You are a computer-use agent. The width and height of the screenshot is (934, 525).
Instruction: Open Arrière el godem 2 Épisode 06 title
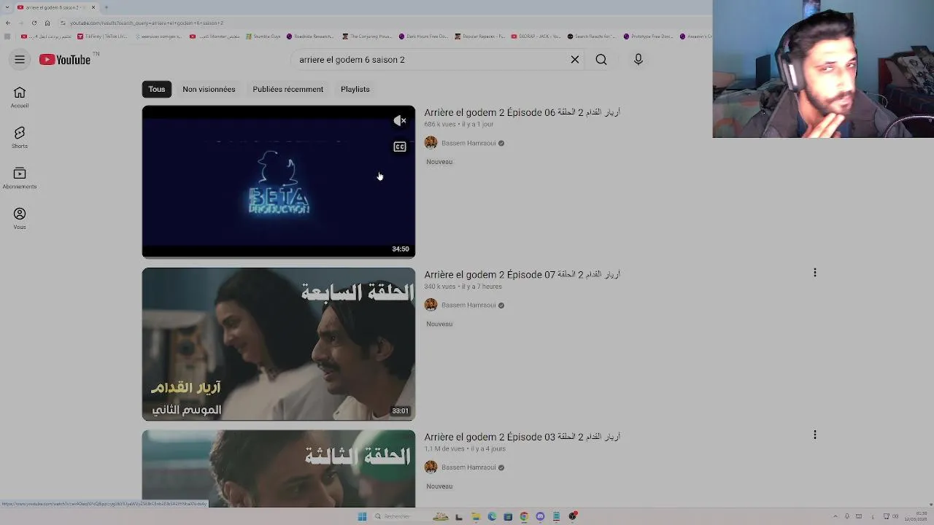[x=522, y=112]
